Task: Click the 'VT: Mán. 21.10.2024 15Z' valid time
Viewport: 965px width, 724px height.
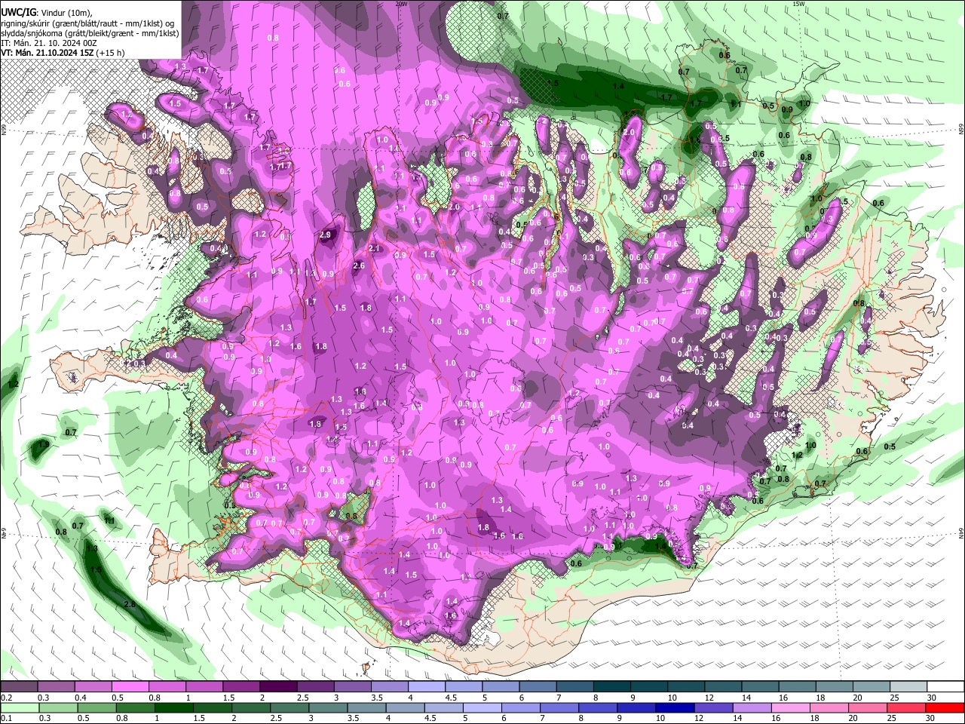Action: [47, 53]
